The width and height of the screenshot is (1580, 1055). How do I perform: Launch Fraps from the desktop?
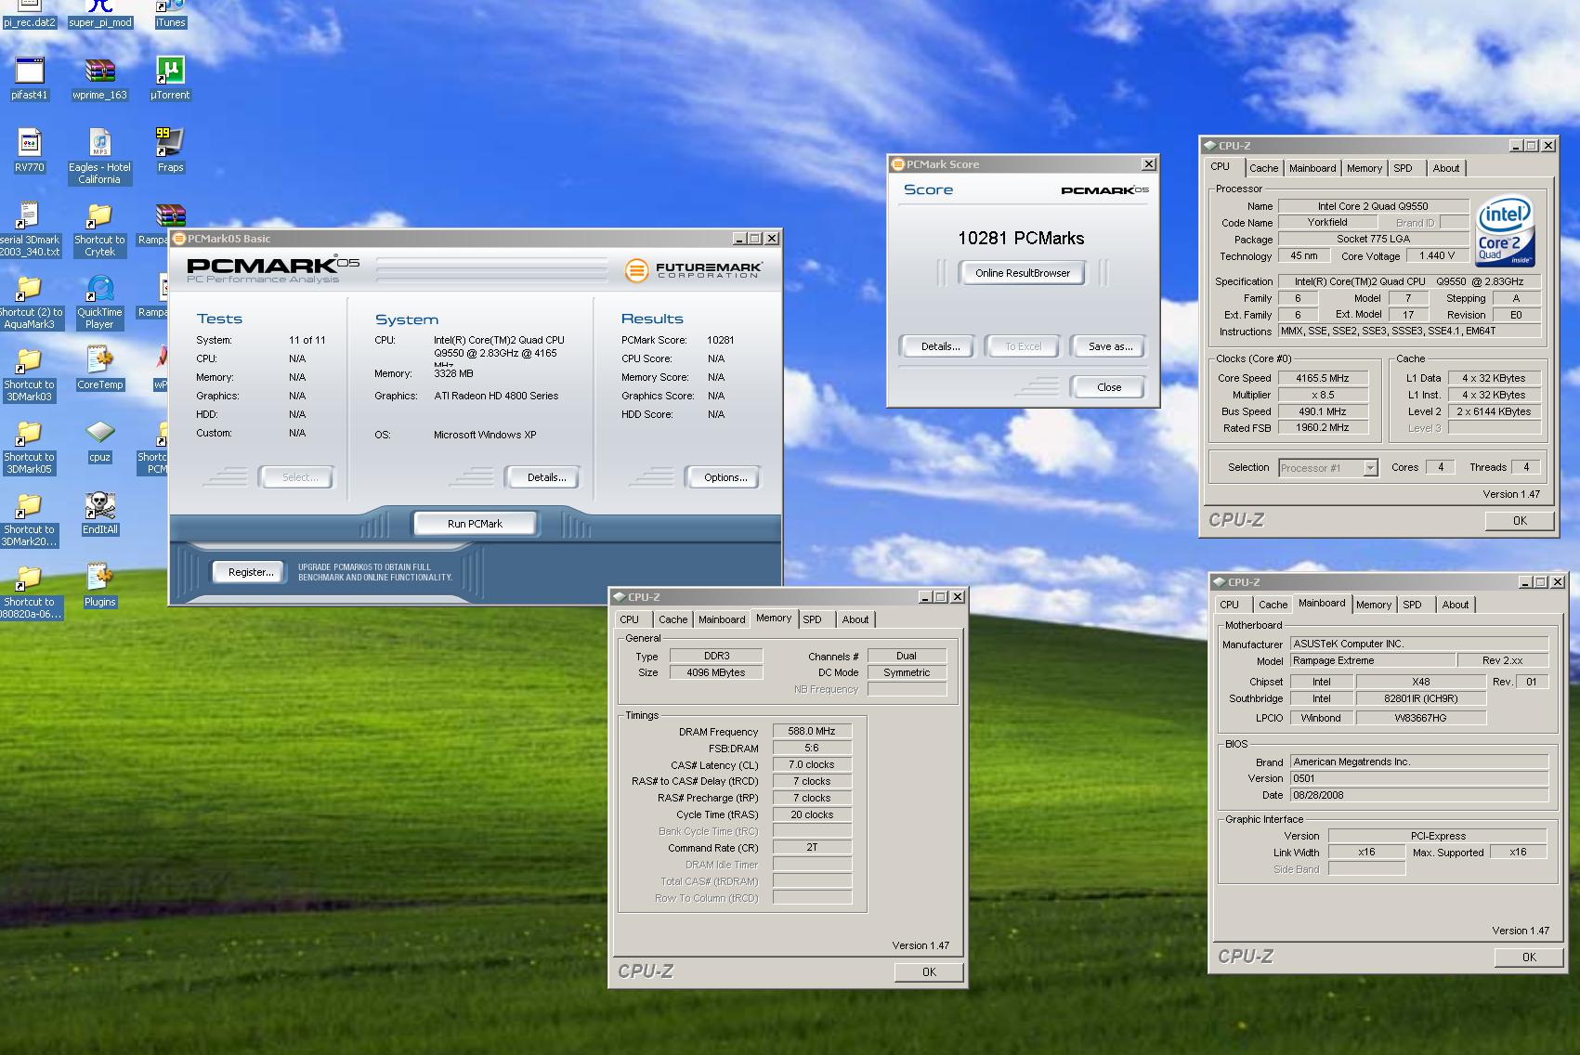tap(170, 151)
